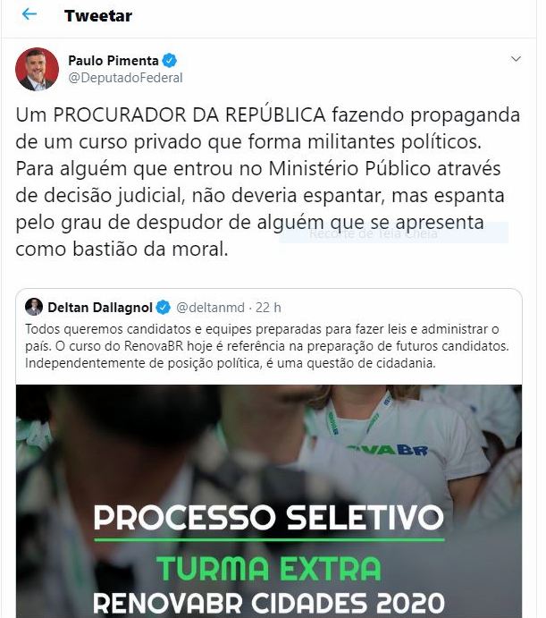This screenshot has width=546, height=618.
Task: Click the Paulo Pimenta name link
Action: 113,61
